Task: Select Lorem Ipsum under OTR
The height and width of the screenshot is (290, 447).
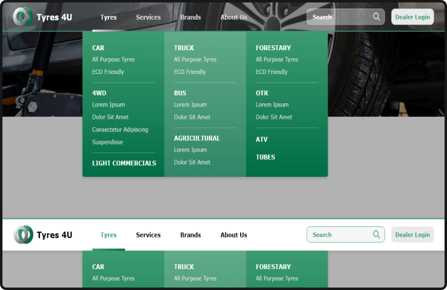Action: [x=272, y=105]
